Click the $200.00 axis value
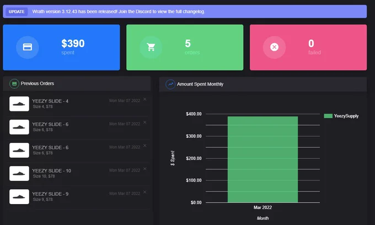Screen dimensions: 375x225 point(194,158)
